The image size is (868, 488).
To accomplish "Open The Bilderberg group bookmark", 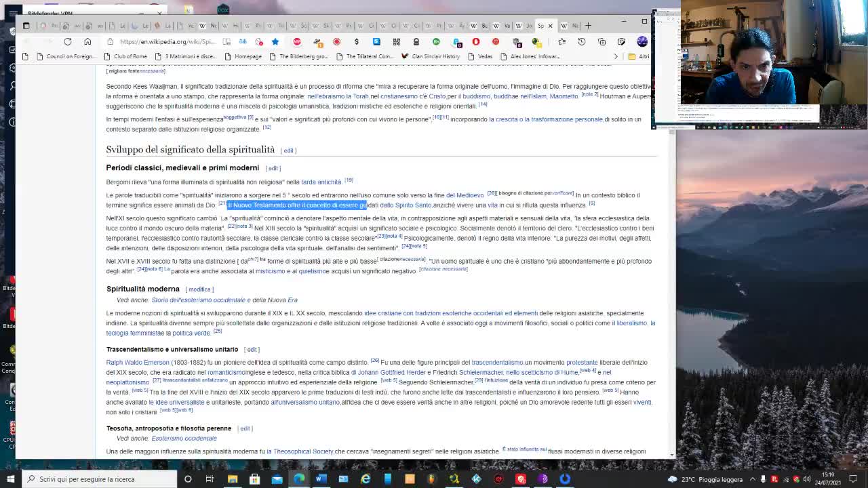I will click(298, 56).
